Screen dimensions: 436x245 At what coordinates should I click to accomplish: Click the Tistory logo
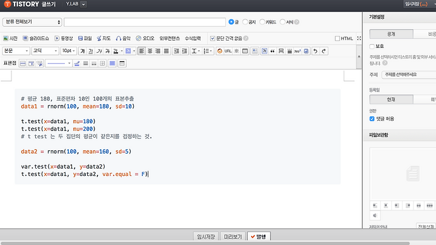coord(22,4)
